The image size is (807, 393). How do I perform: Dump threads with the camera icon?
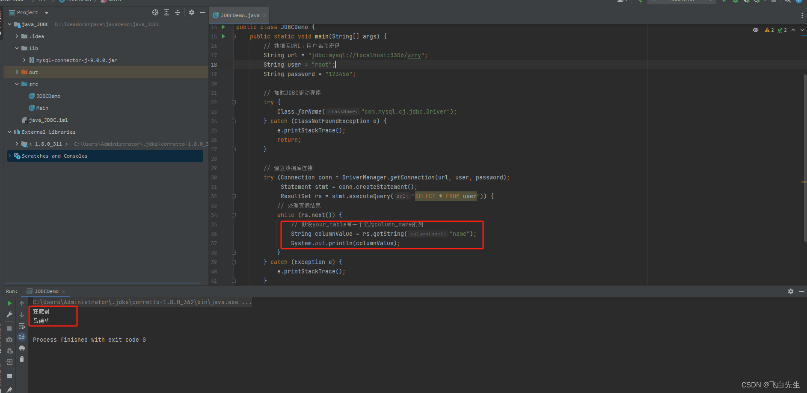point(9,340)
